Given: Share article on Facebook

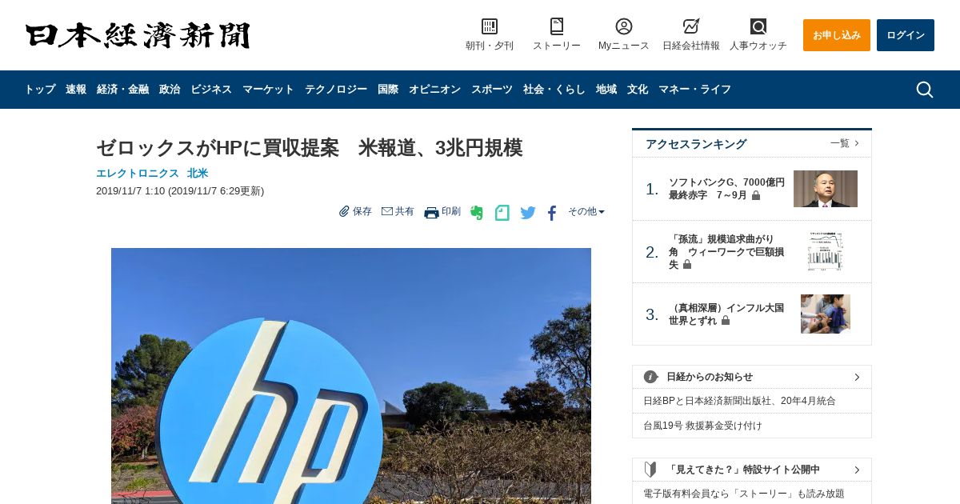Looking at the screenshot, I should pyautogui.click(x=552, y=213).
